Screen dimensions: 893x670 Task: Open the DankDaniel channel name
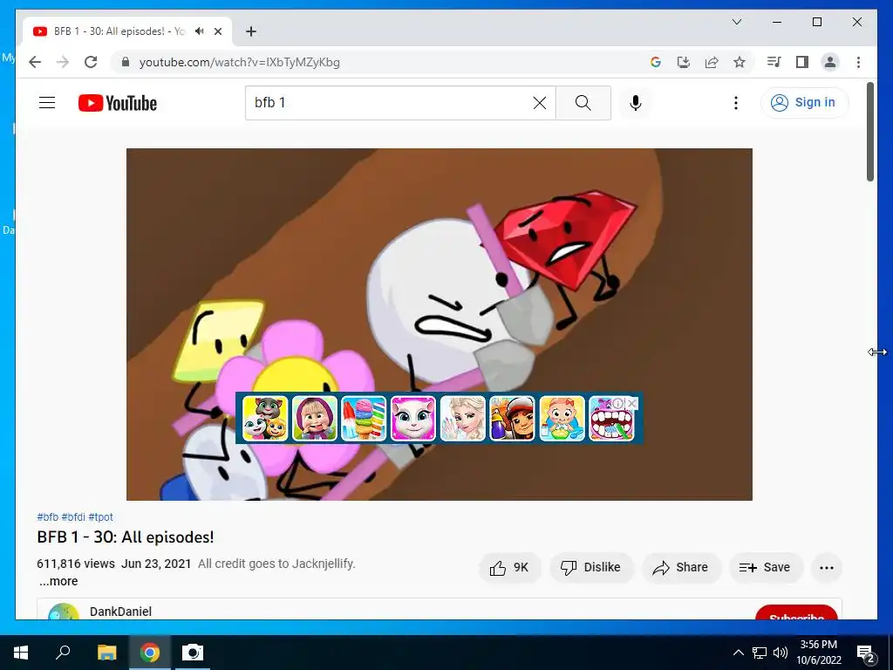pyautogui.click(x=120, y=612)
